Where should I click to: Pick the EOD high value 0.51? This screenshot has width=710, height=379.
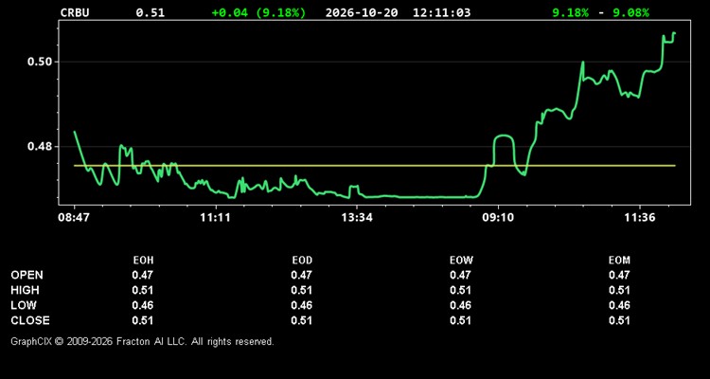[x=302, y=290]
